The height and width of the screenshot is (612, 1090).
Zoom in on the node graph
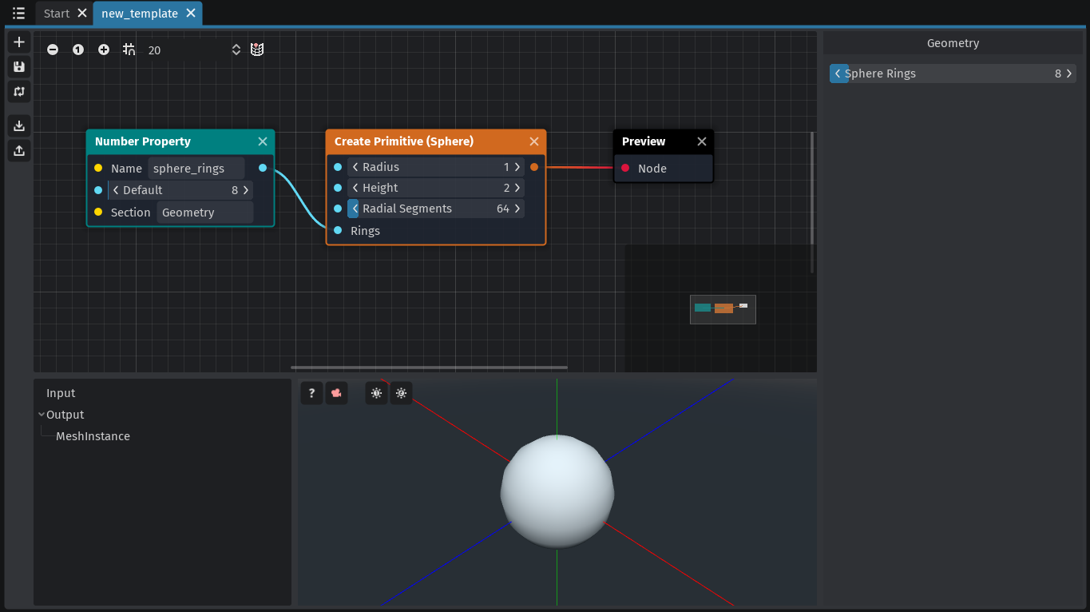104,49
